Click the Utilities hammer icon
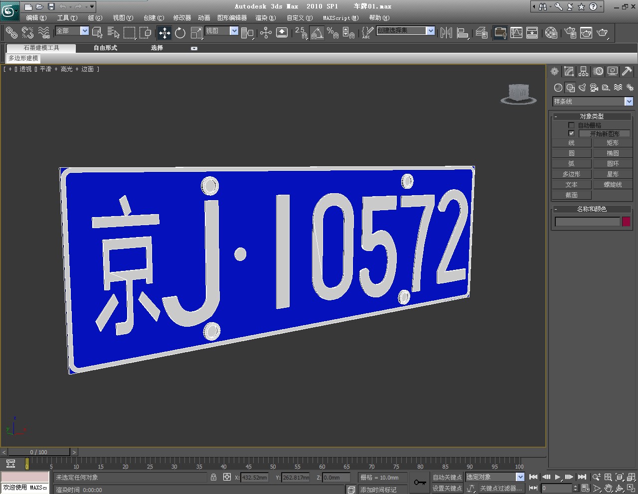 pyautogui.click(x=627, y=71)
